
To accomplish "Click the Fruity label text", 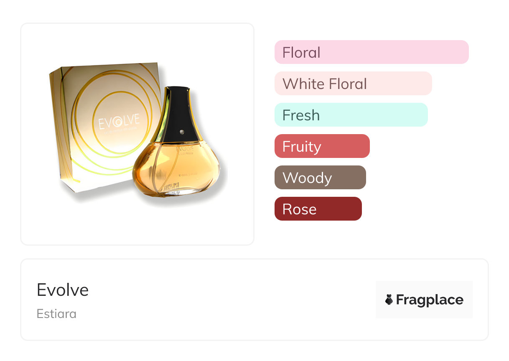I will (302, 147).
